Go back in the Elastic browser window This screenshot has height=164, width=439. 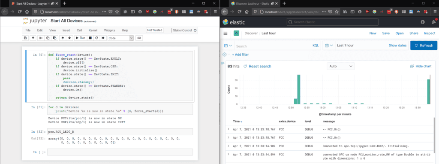[x=224, y=12]
